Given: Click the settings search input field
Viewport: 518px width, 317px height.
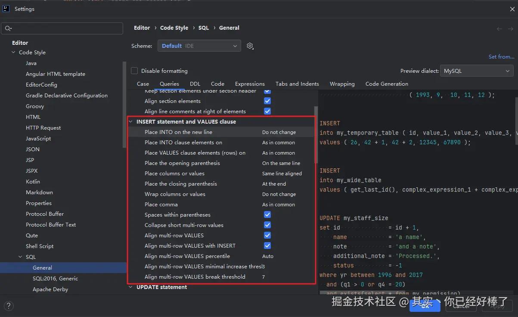Looking at the screenshot, I should click(x=62, y=28).
